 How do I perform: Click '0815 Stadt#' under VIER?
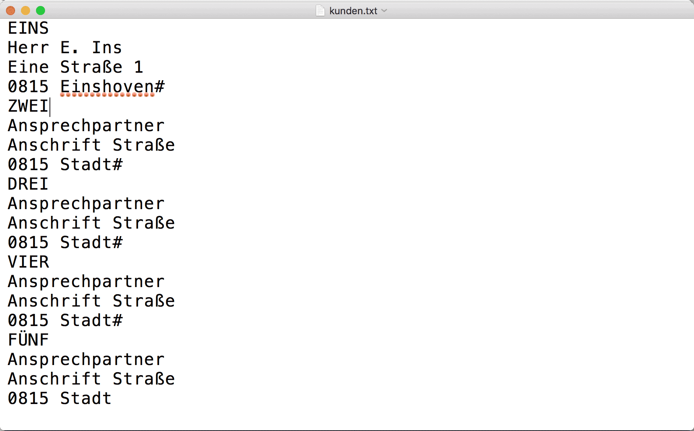click(x=65, y=320)
